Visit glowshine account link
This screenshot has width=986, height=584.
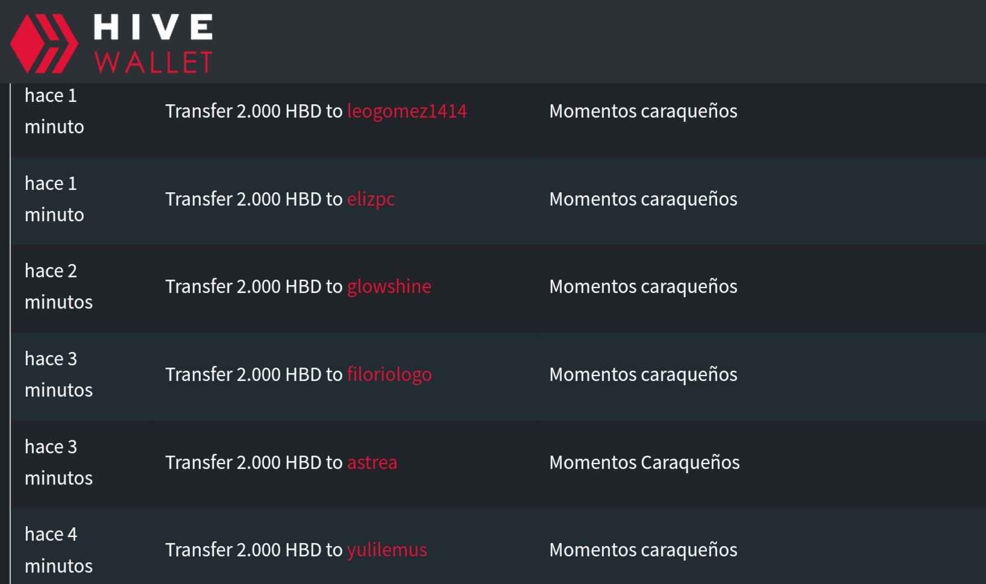click(x=389, y=287)
